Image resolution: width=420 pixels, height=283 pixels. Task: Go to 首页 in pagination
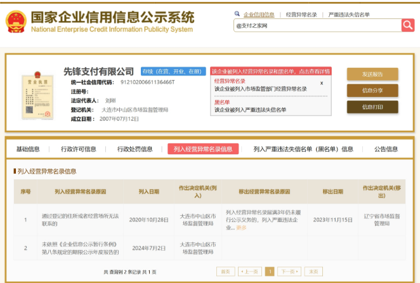(225, 272)
